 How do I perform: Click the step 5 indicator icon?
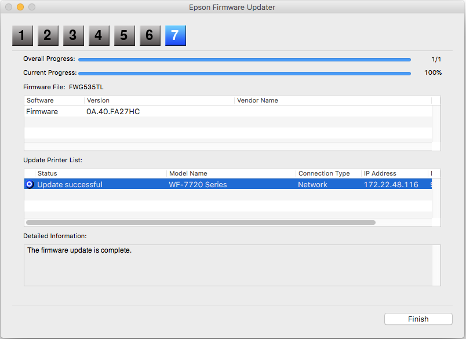coord(125,35)
